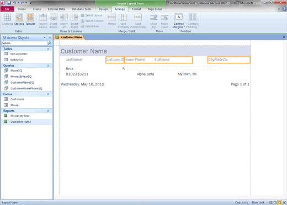Click Split Vertically
Image resolution: width=287 pixels, height=205 pixels.
pos(123,21)
